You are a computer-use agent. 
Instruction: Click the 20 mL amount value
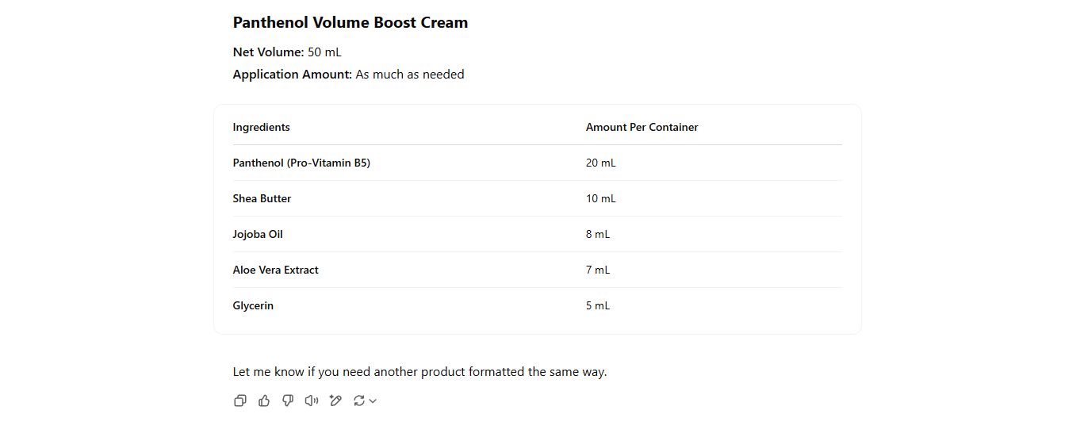pos(600,163)
